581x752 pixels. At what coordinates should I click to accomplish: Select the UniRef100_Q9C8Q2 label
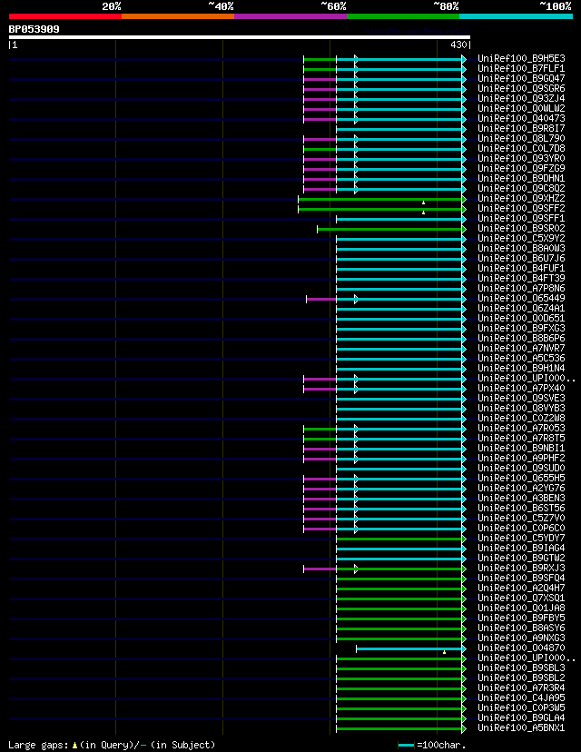coord(522,189)
